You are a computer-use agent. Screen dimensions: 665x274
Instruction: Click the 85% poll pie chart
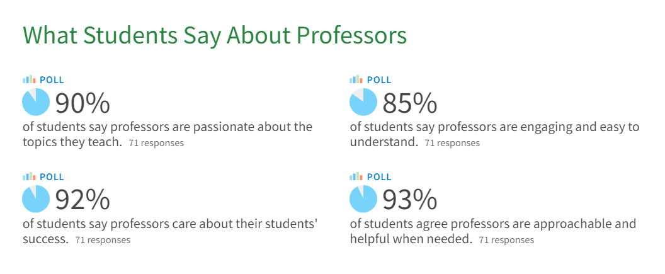point(363,102)
